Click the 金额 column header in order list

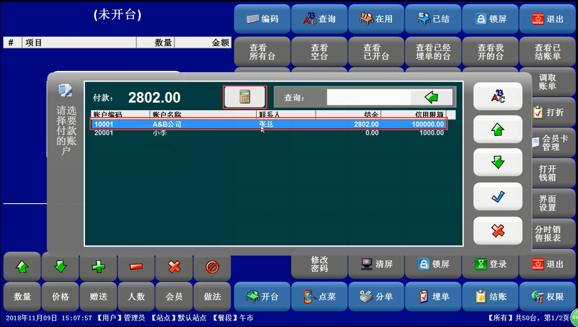[x=203, y=42]
